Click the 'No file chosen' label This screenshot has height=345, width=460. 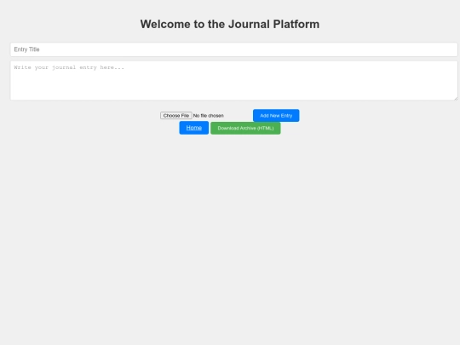pyautogui.click(x=209, y=116)
